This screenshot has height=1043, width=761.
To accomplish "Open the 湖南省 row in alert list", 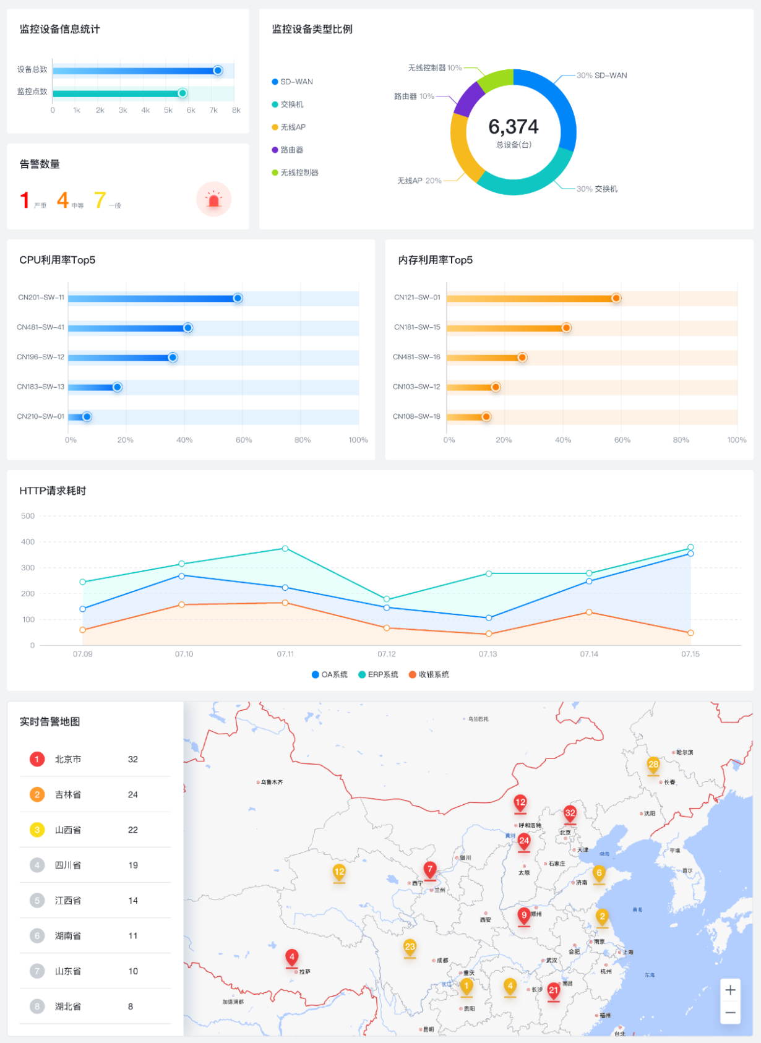I will [95, 935].
